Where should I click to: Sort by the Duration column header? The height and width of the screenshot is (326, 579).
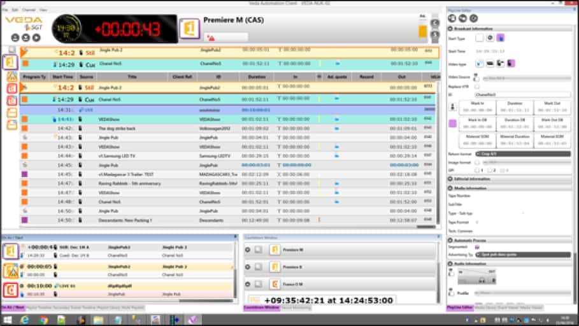(257, 77)
